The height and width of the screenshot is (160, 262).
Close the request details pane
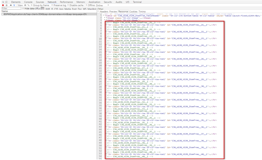98,12
